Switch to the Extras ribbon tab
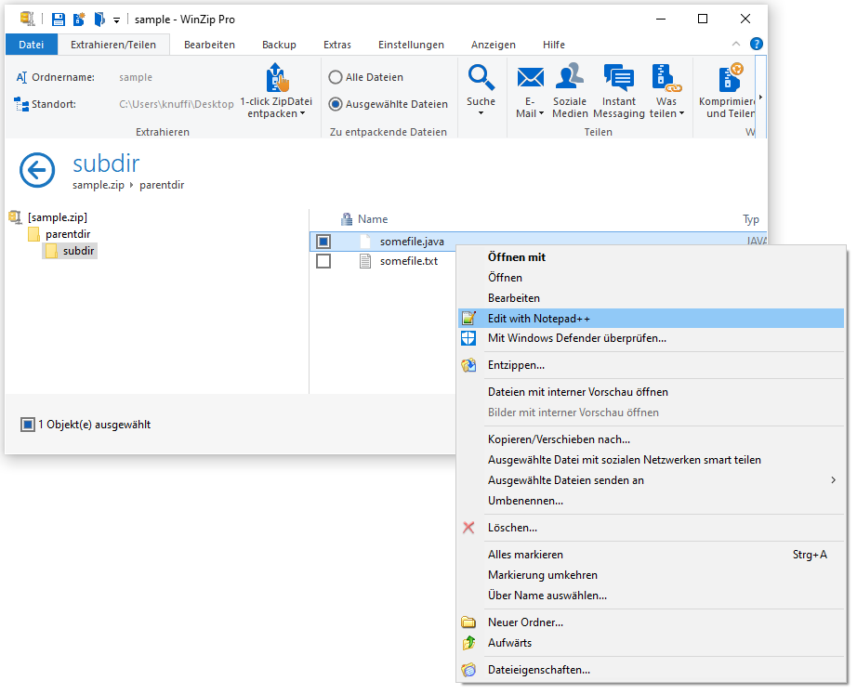Image resolution: width=857 pixels, height=694 pixels. pyautogui.click(x=337, y=45)
